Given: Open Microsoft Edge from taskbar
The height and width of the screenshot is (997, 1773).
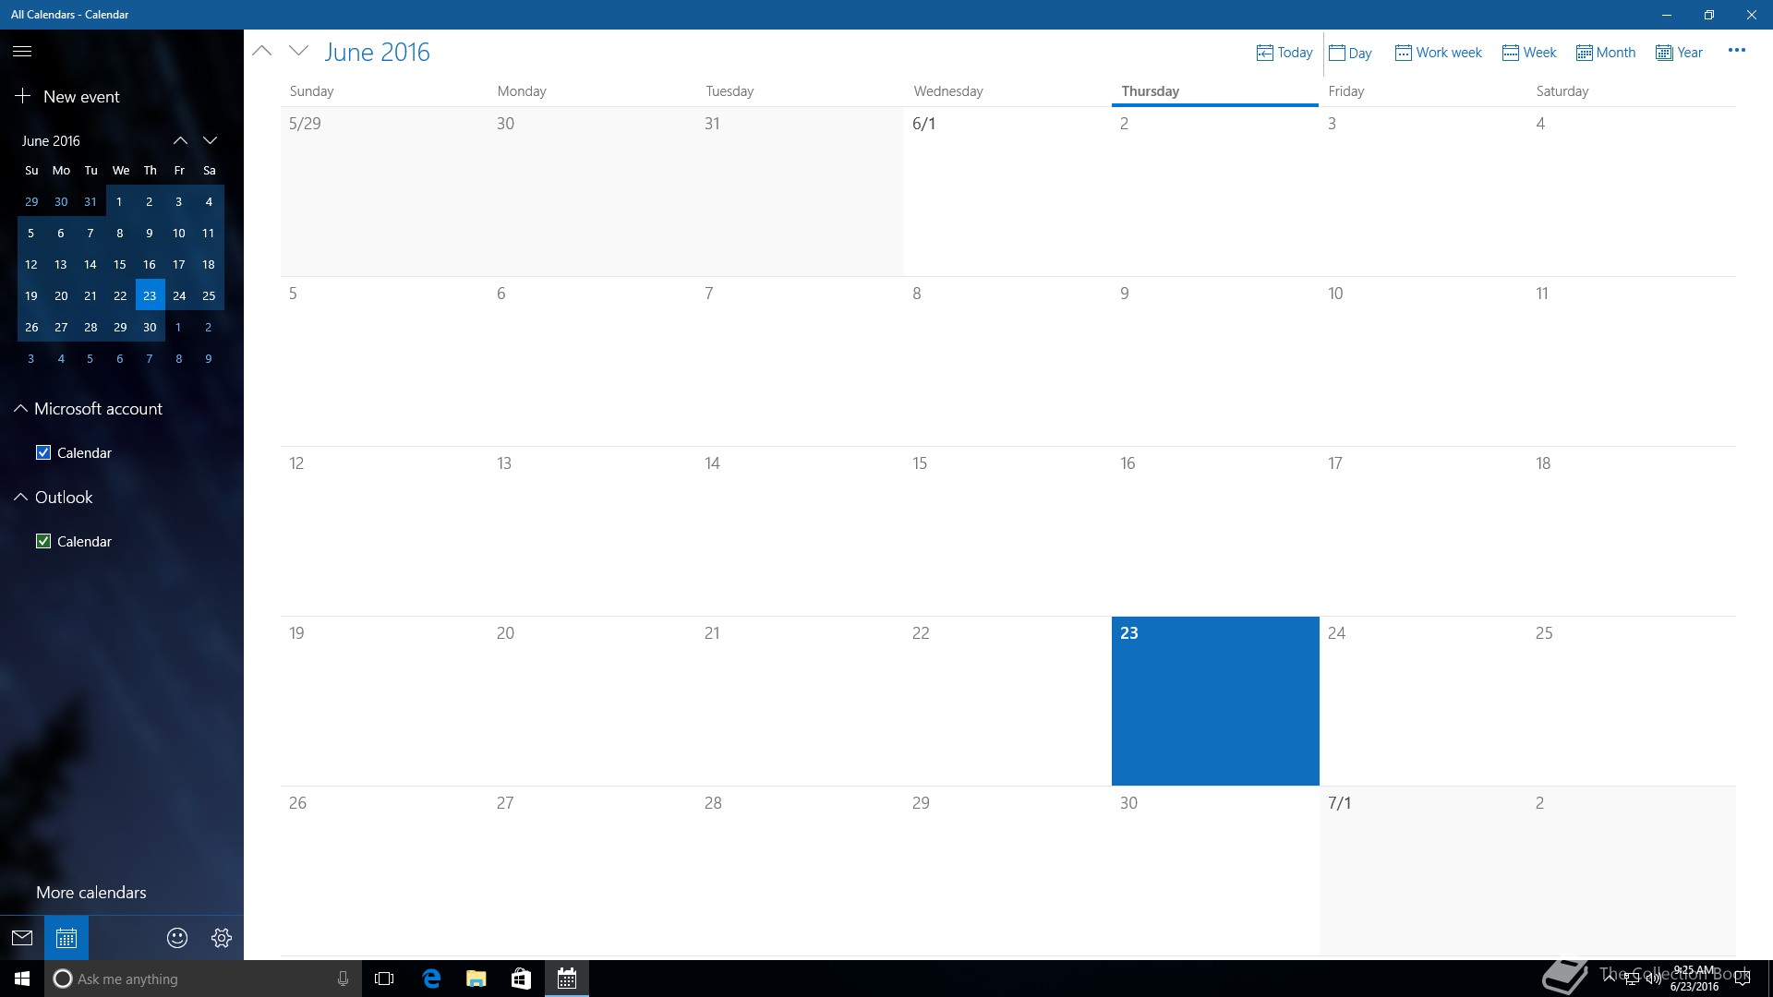Looking at the screenshot, I should coord(431,979).
